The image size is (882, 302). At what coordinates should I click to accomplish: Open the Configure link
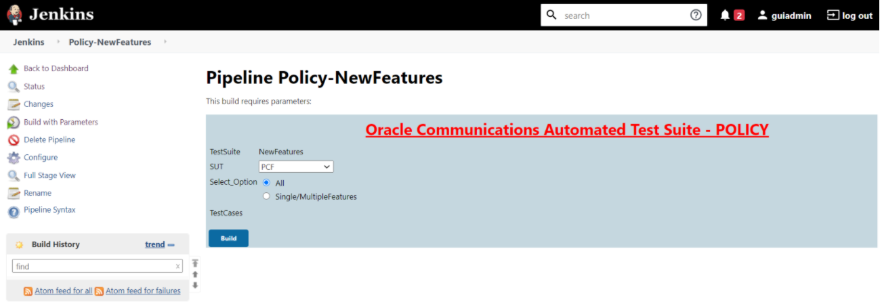pyautogui.click(x=41, y=157)
